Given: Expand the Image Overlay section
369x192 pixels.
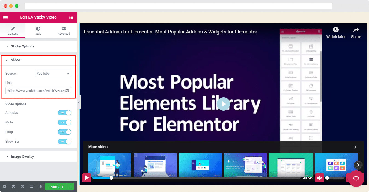Looking at the screenshot, I should pos(38,157).
